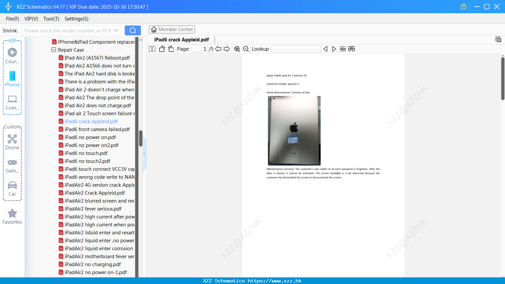Open the Member Center

point(172,29)
